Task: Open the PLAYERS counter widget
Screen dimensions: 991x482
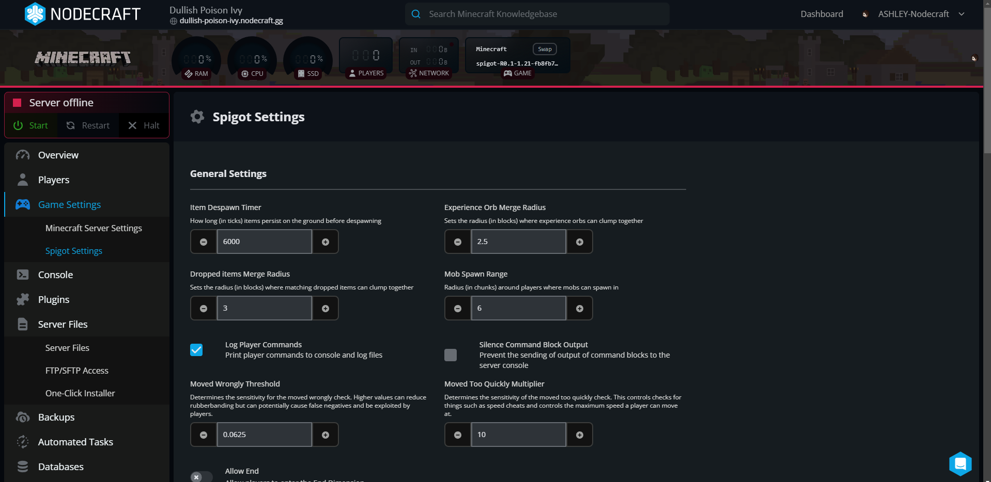Action: coord(366,58)
